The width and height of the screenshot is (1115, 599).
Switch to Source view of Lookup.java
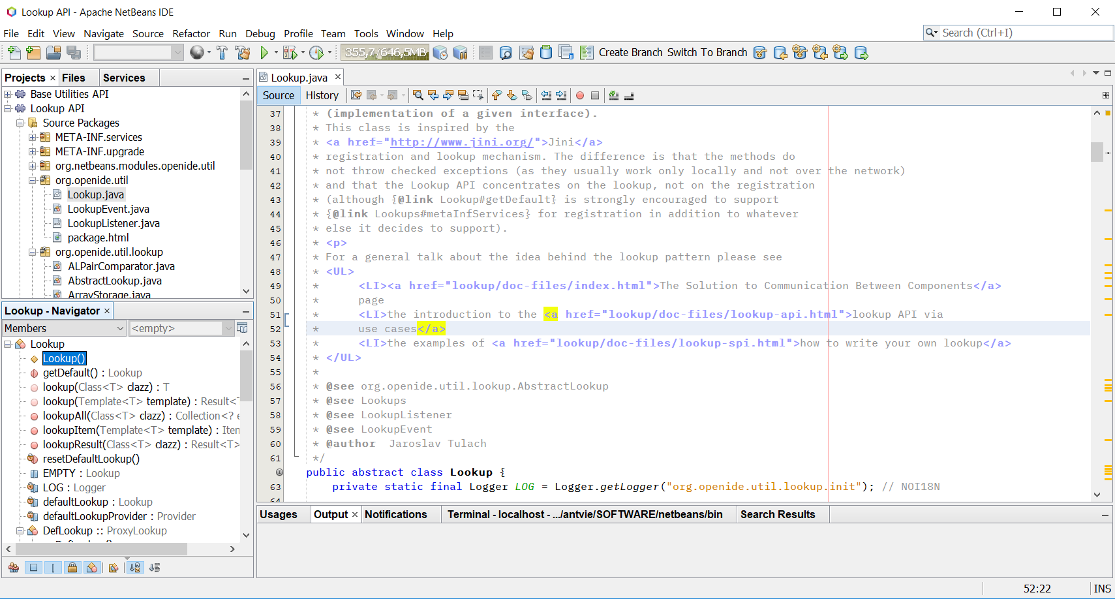coord(279,95)
